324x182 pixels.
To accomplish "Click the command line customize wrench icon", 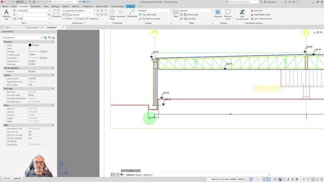I will tap(117, 174).
